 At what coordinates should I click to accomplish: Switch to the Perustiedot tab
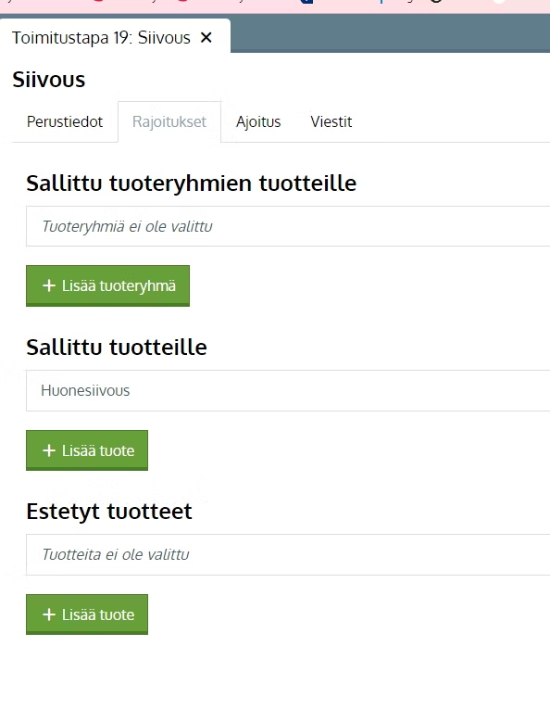point(65,121)
